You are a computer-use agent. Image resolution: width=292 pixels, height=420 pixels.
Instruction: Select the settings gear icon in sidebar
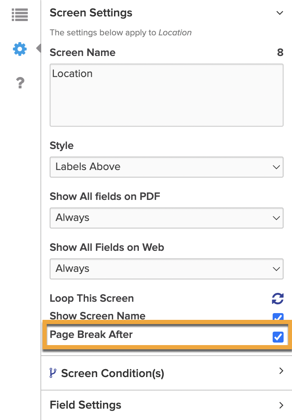click(19, 48)
